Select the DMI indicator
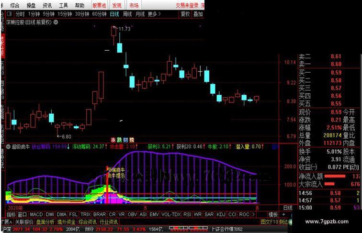Image resolution: width=362 pixels, height=233 pixels. (50, 214)
